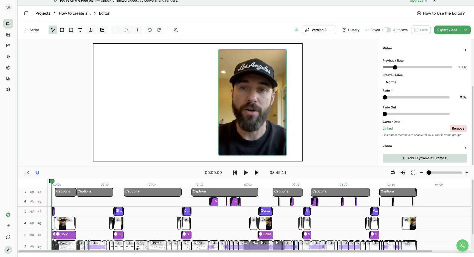Image resolution: width=474 pixels, height=257 pixels.
Task: Open Export video dropdown arrow
Action: tap(466, 30)
